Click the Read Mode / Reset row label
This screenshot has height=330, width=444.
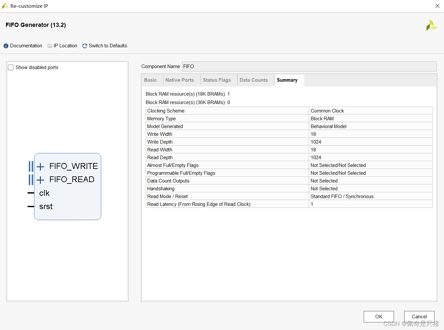pos(167,196)
